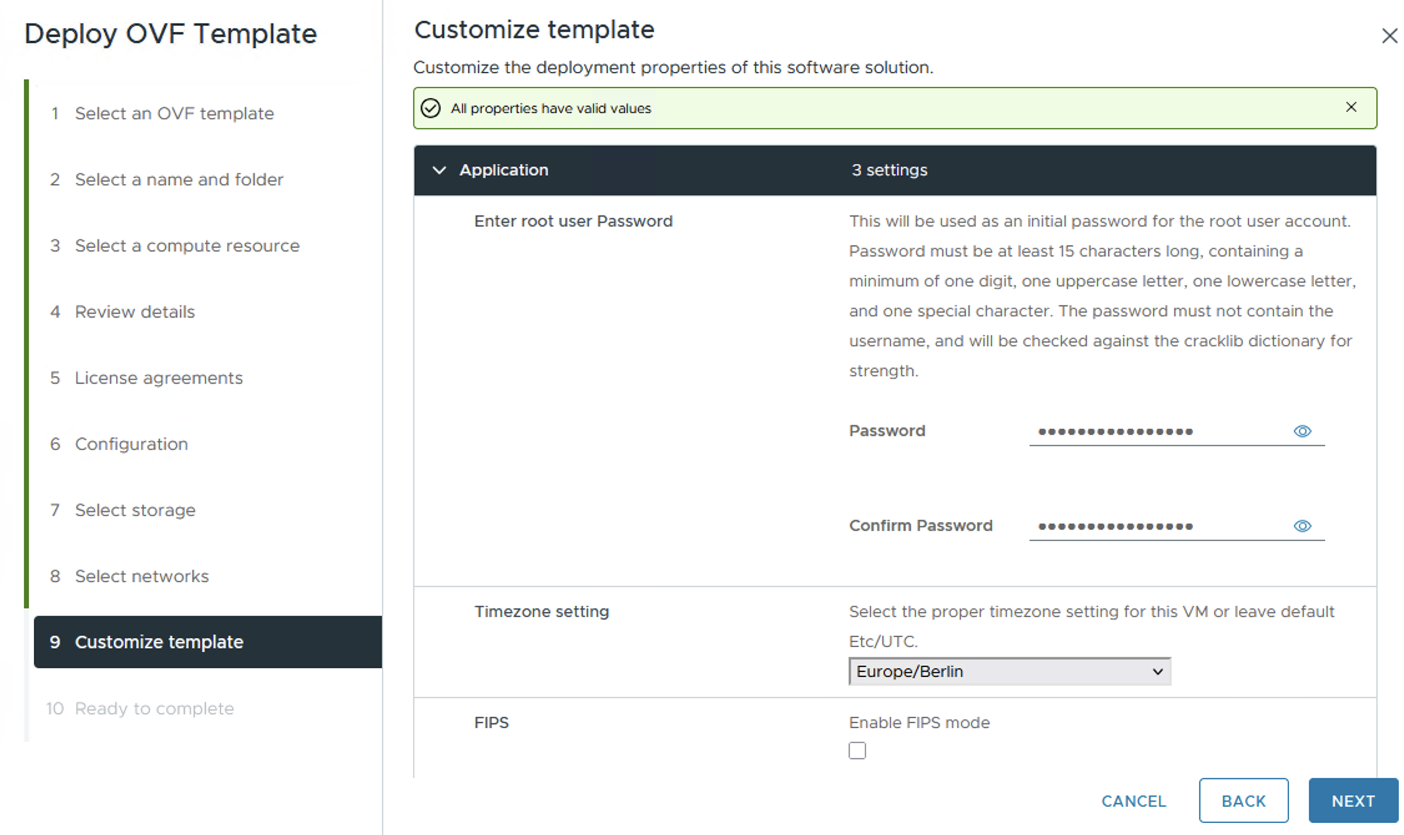Enable FIPS mode checkbox

857,750
